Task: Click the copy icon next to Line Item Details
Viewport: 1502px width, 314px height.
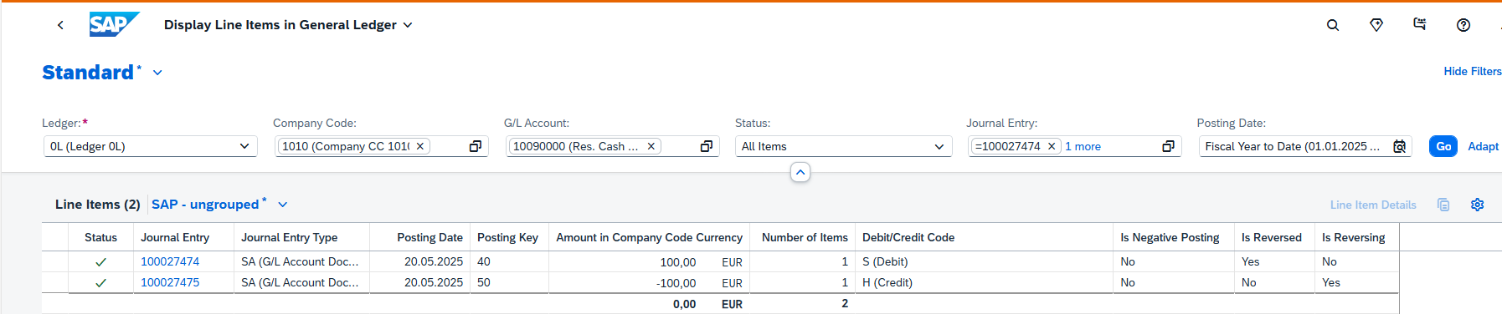Action: click(1443, 205)
